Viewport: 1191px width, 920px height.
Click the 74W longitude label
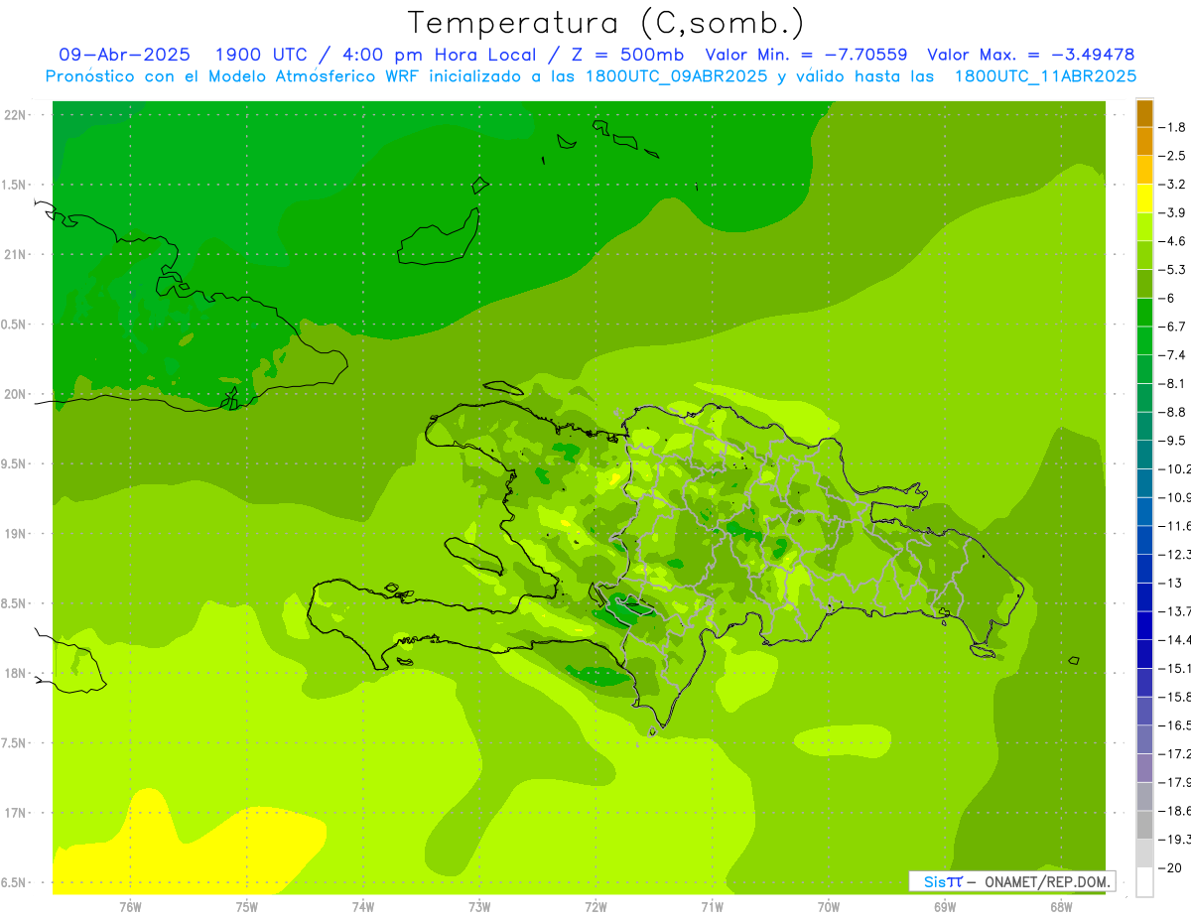point(363,907)
